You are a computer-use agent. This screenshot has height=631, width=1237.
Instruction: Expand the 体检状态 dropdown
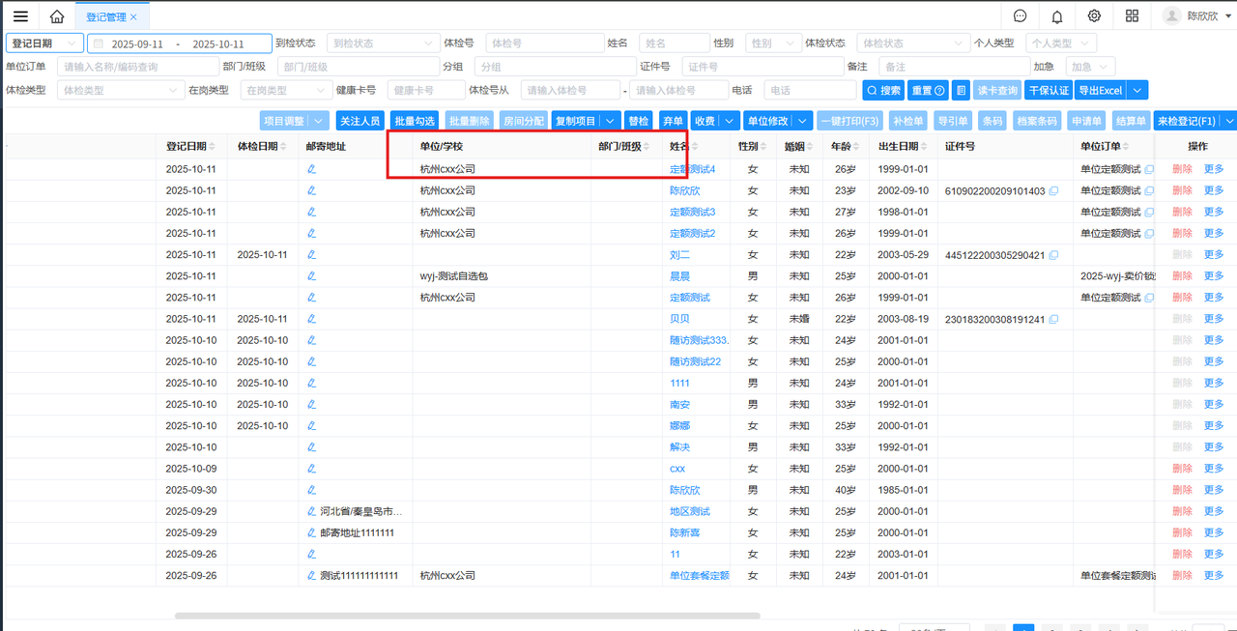click(912, 43)
